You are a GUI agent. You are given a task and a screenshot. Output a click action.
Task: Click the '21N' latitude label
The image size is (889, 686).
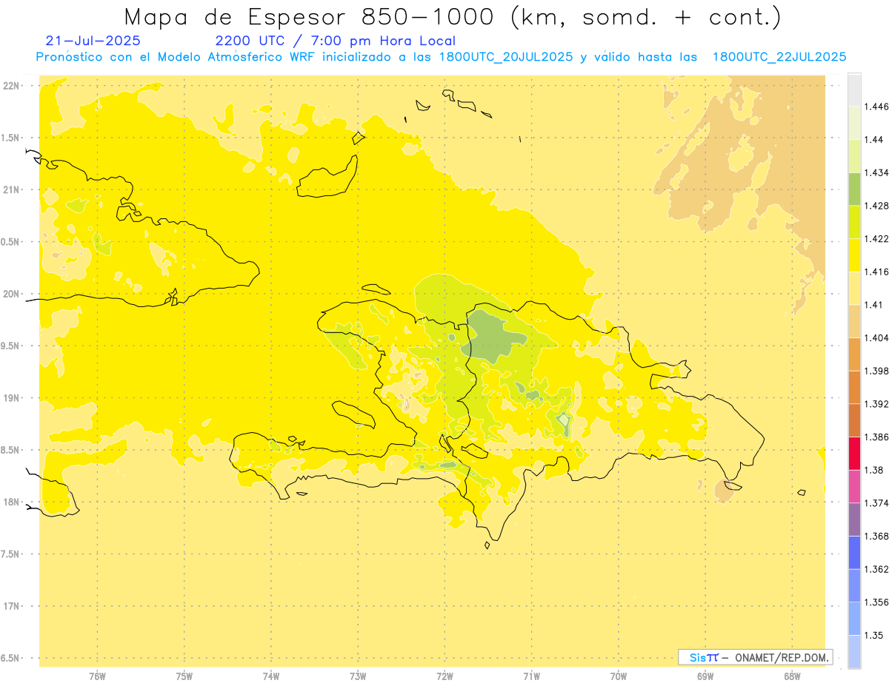click(x=13, y=189)
